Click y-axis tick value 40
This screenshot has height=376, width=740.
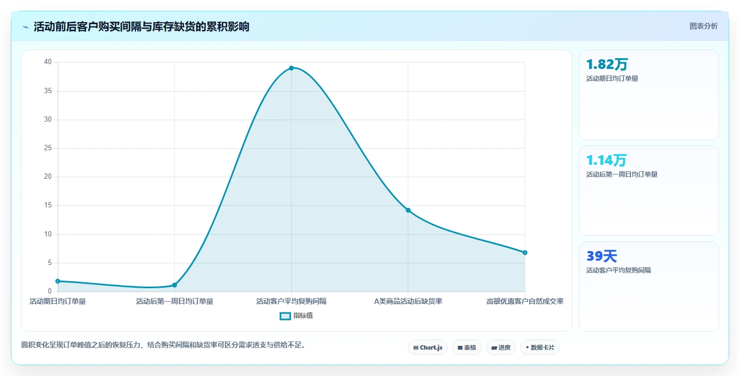point(48,62)
